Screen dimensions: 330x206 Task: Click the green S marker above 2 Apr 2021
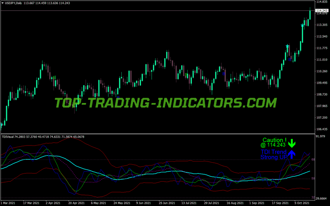54,77
